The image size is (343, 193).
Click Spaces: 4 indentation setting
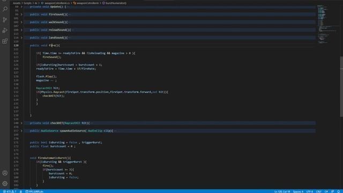(x=298, y=191)
